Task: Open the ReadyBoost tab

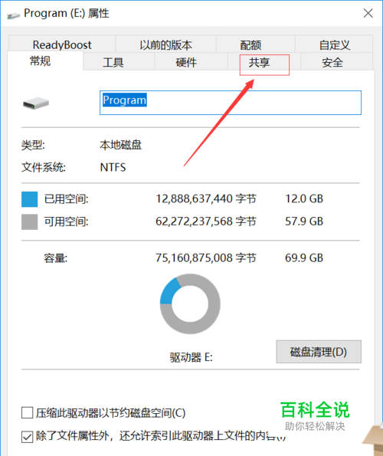Action: [62, 44]
